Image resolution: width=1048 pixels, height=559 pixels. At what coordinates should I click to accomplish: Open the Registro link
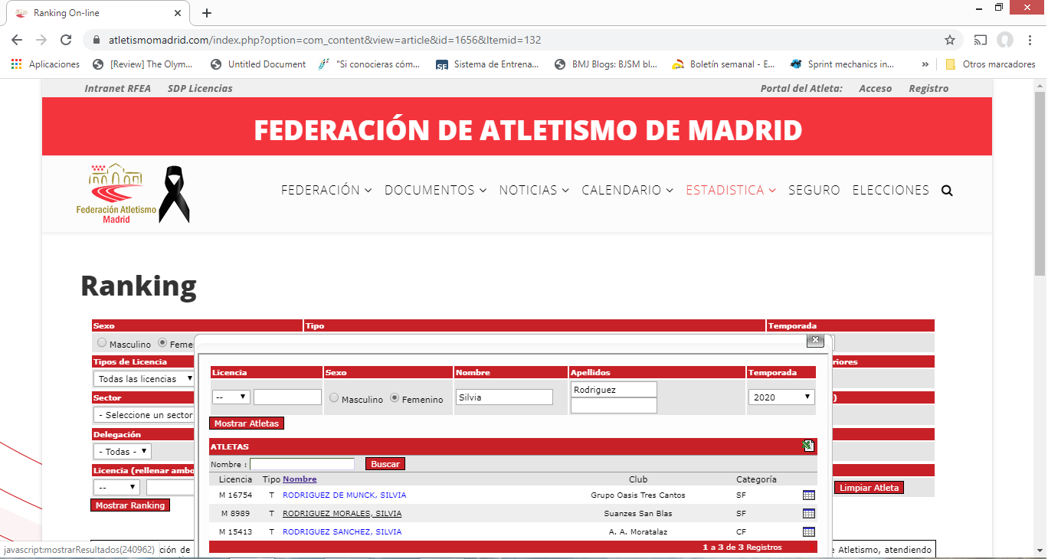(928, 89)
